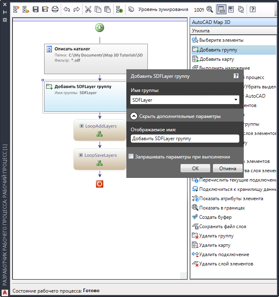
Task: Enable request parameters at runtime checkbox
Action: click(131, 156)
